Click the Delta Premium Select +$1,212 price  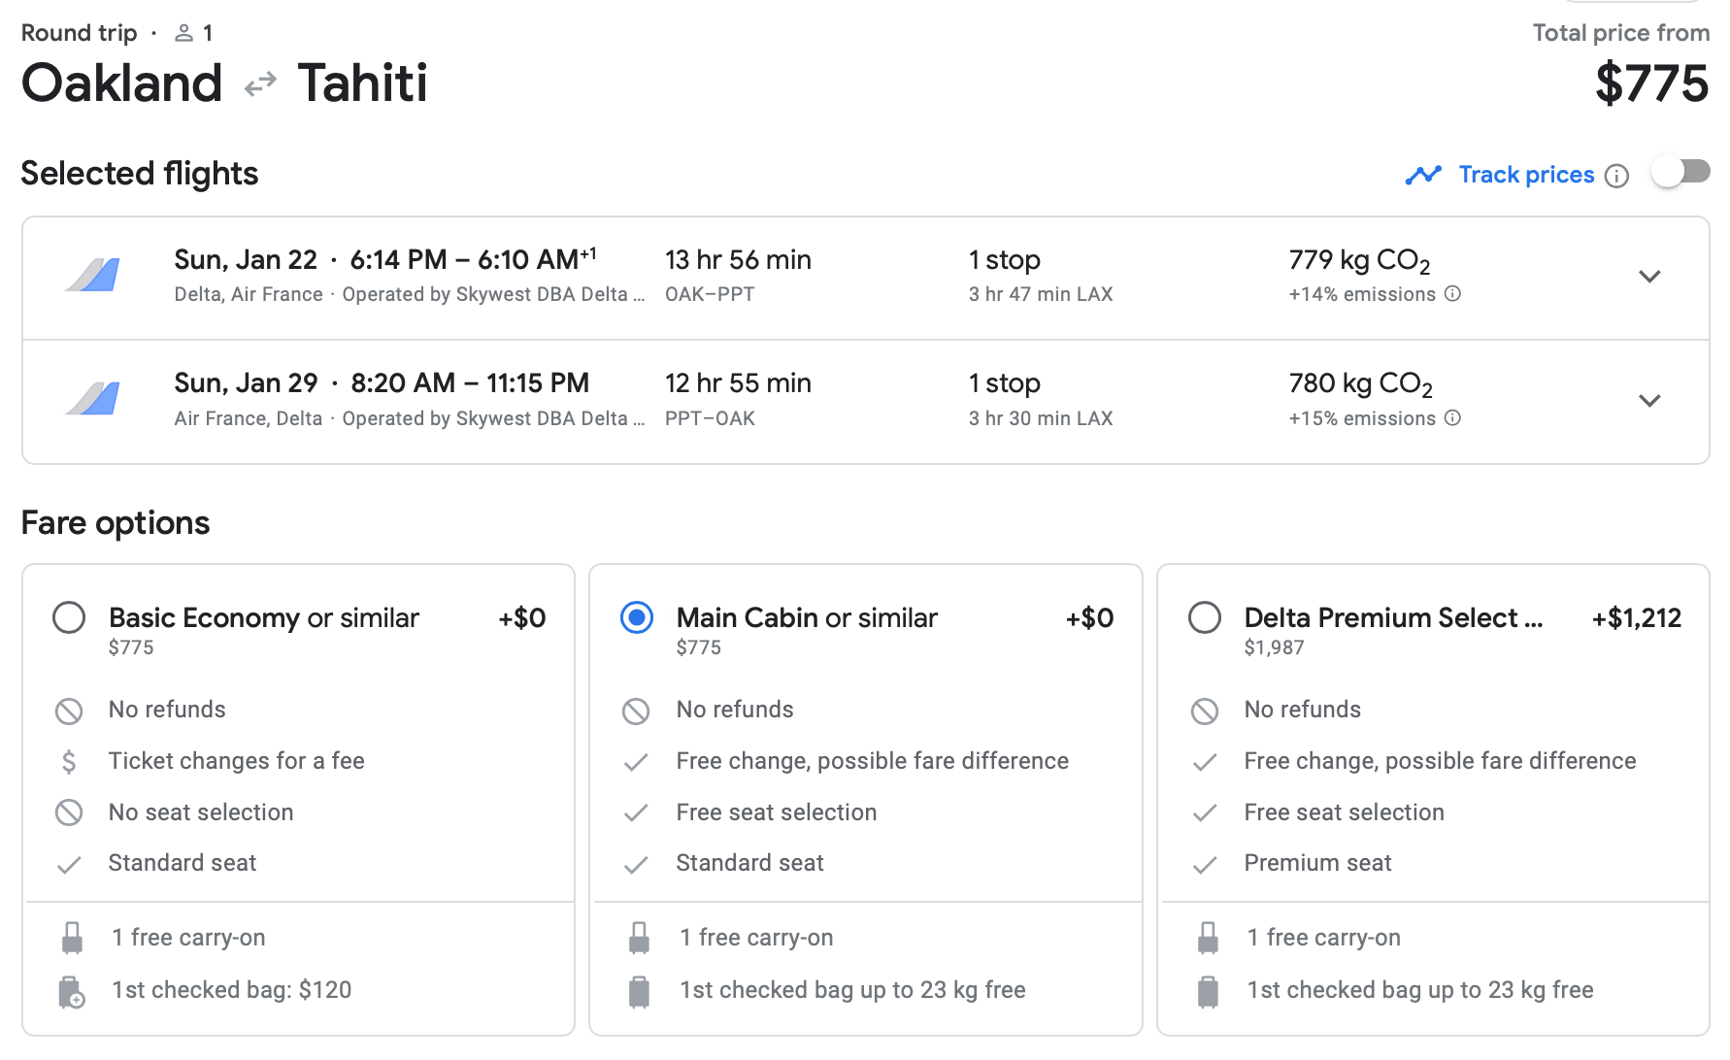pos(1636,618)
